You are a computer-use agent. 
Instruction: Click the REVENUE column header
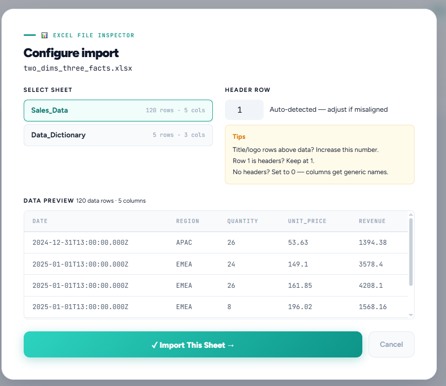point(372,221)
